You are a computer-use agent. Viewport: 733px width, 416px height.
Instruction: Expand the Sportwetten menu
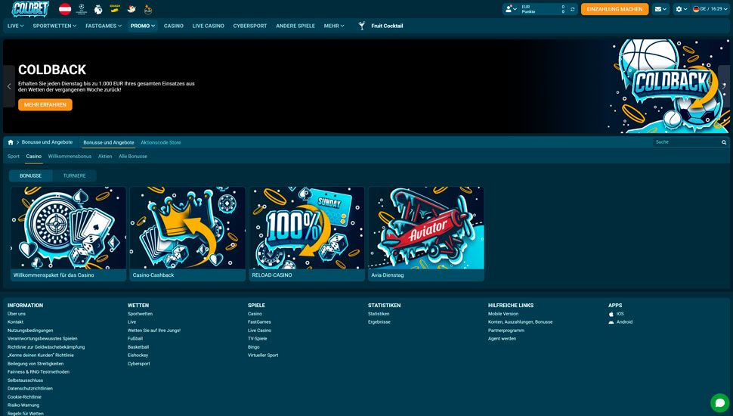54,26
